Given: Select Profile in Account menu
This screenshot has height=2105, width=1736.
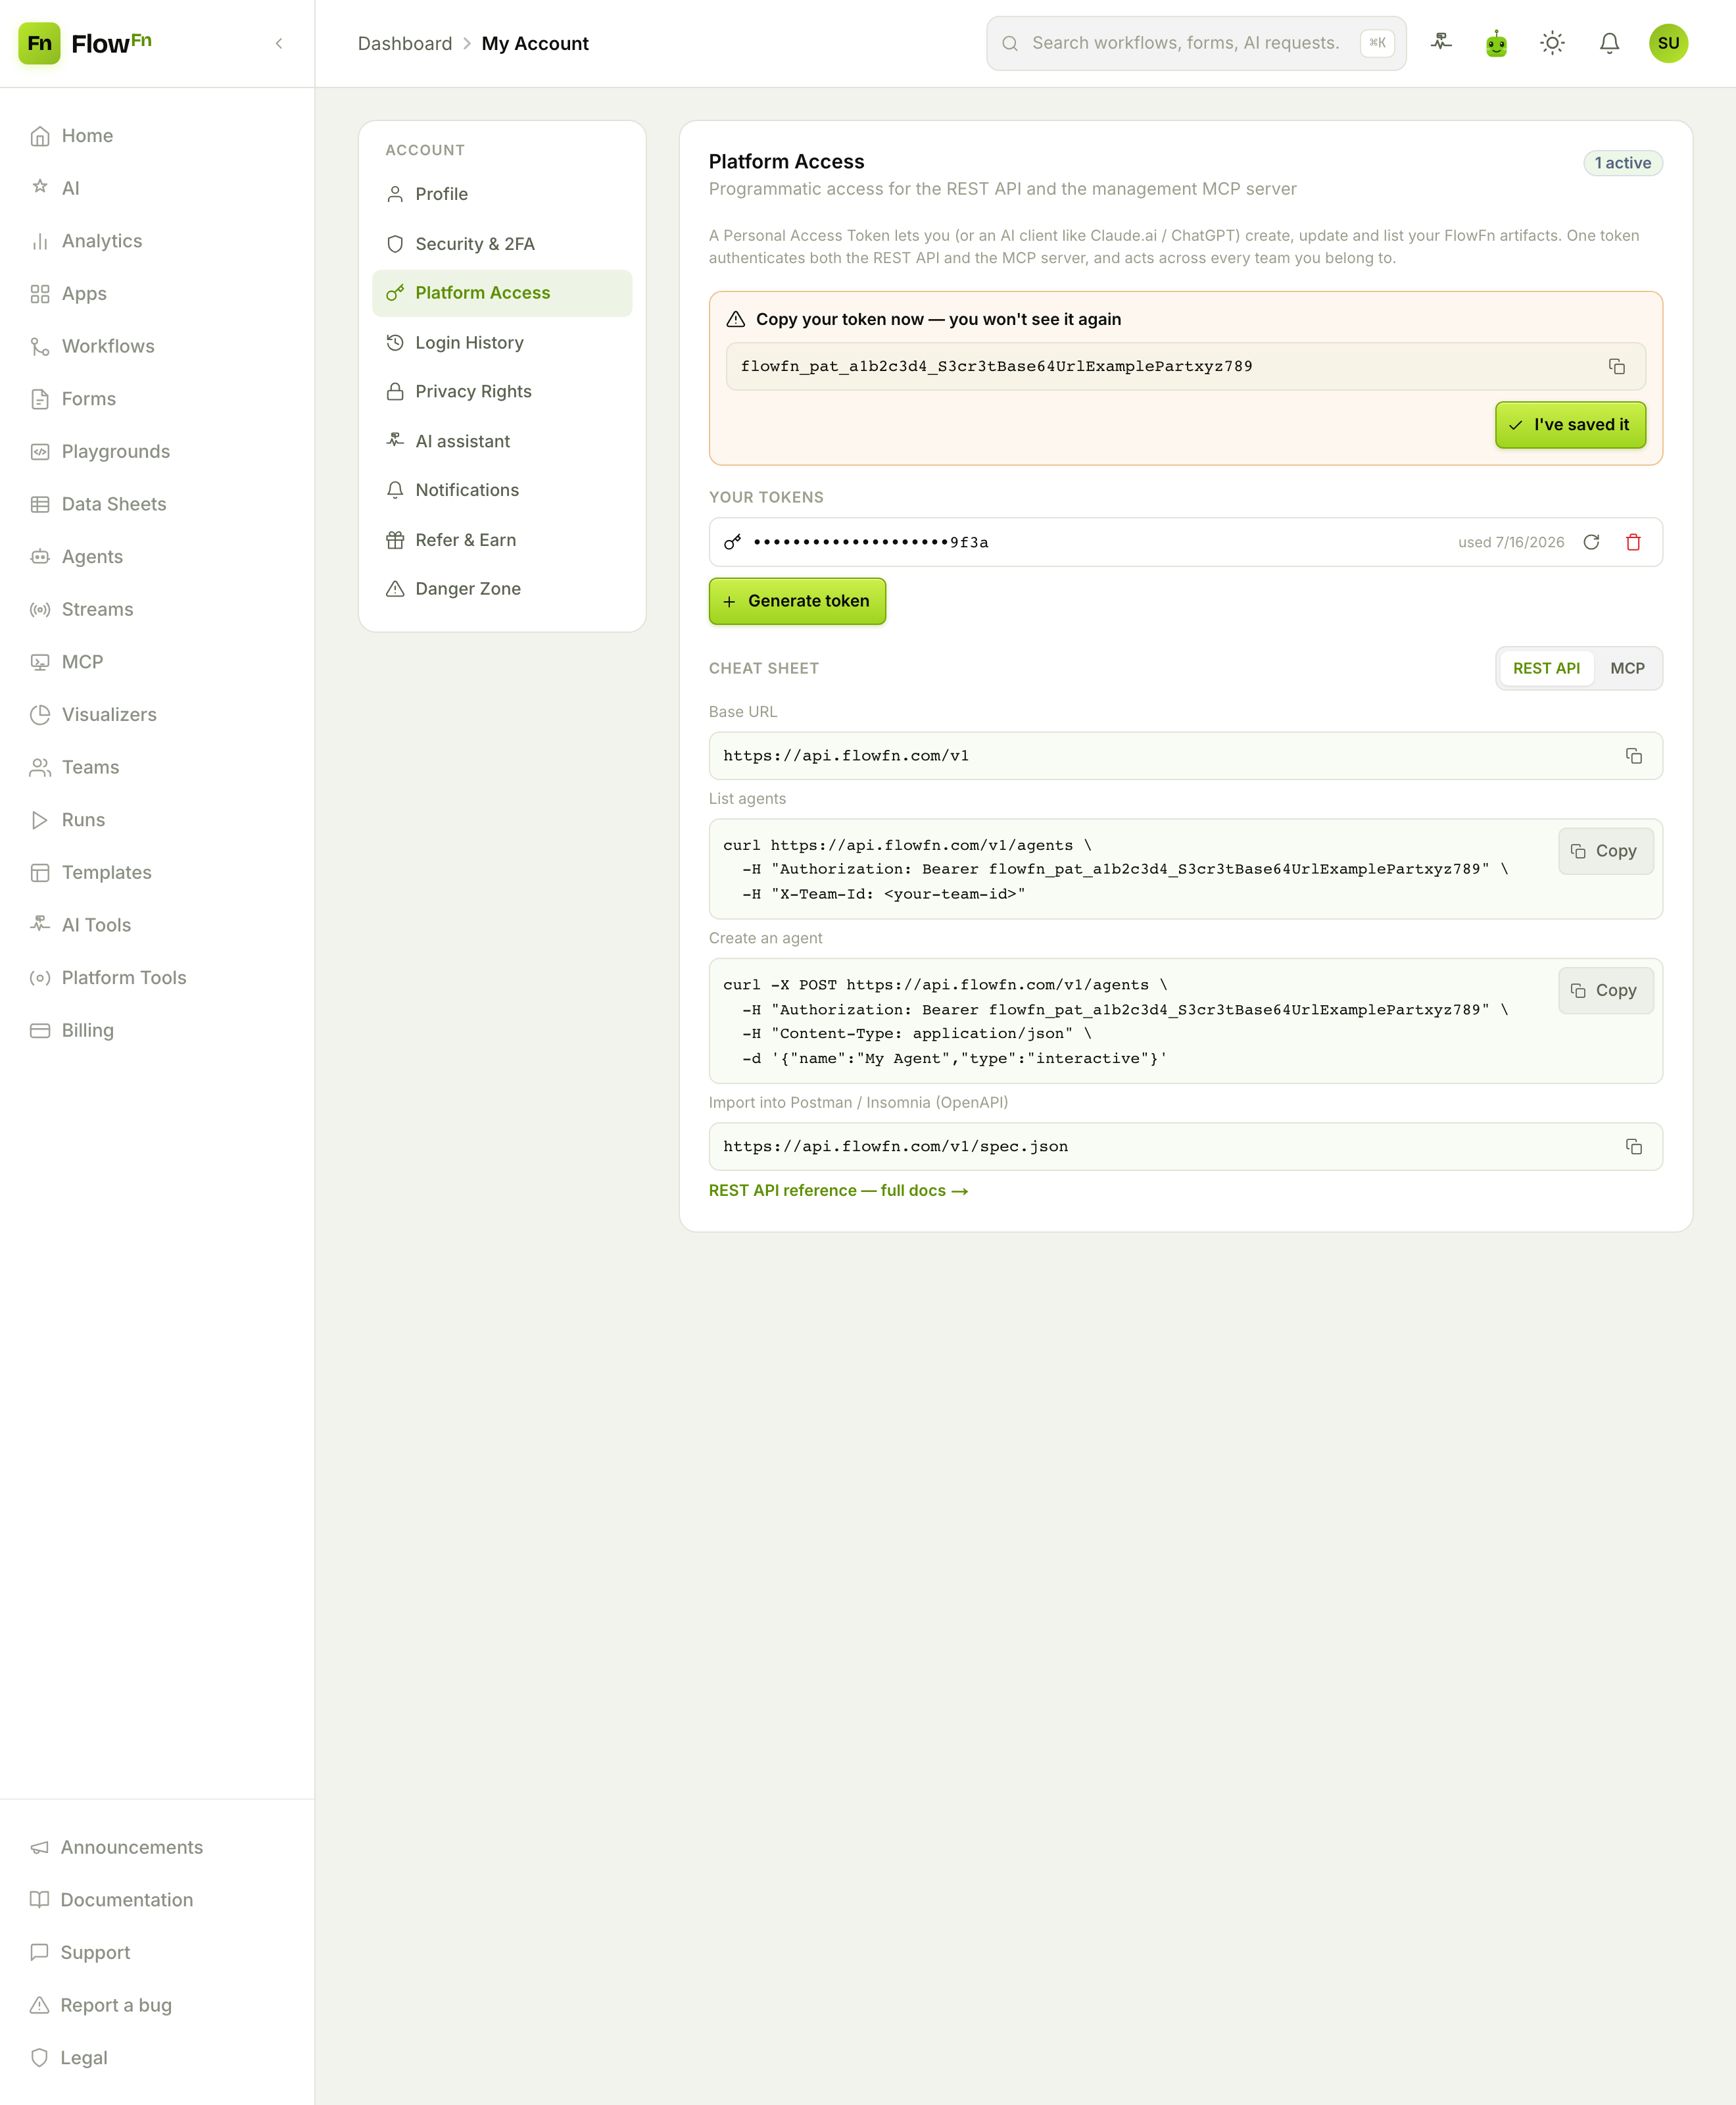Looking at the screenshot, I should pos(502,194).
